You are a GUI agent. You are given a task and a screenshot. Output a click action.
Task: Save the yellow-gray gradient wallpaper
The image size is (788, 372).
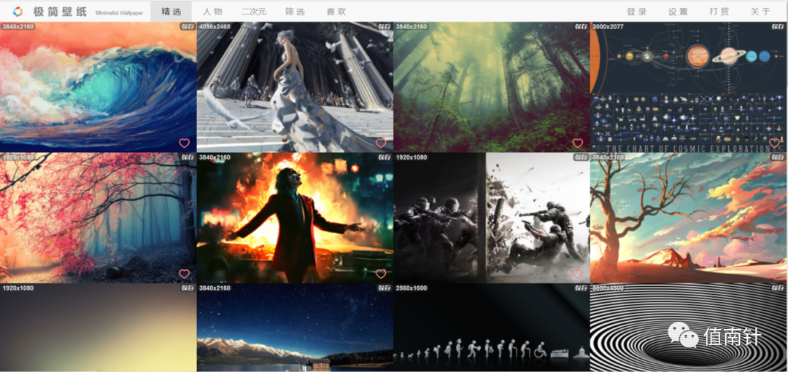188,288
